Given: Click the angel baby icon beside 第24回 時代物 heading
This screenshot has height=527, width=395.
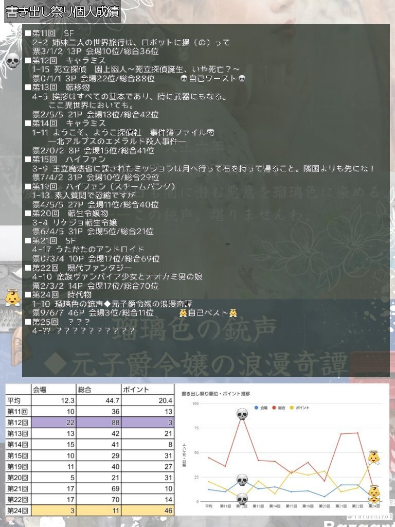Looking at the screenshot, I should pyautogui.click(x=12, y=298).
